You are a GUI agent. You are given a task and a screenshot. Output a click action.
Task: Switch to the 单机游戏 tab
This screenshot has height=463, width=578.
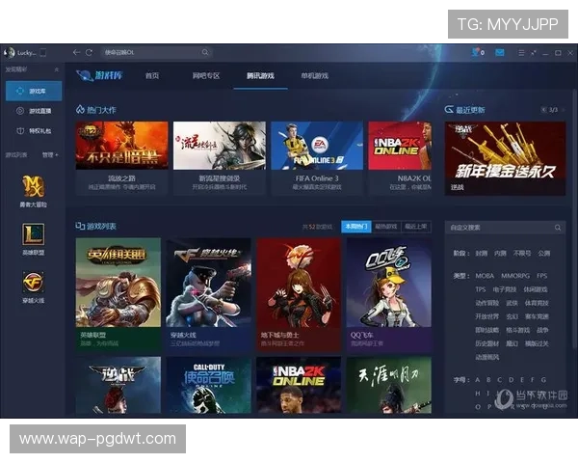(x=314, y=75)
